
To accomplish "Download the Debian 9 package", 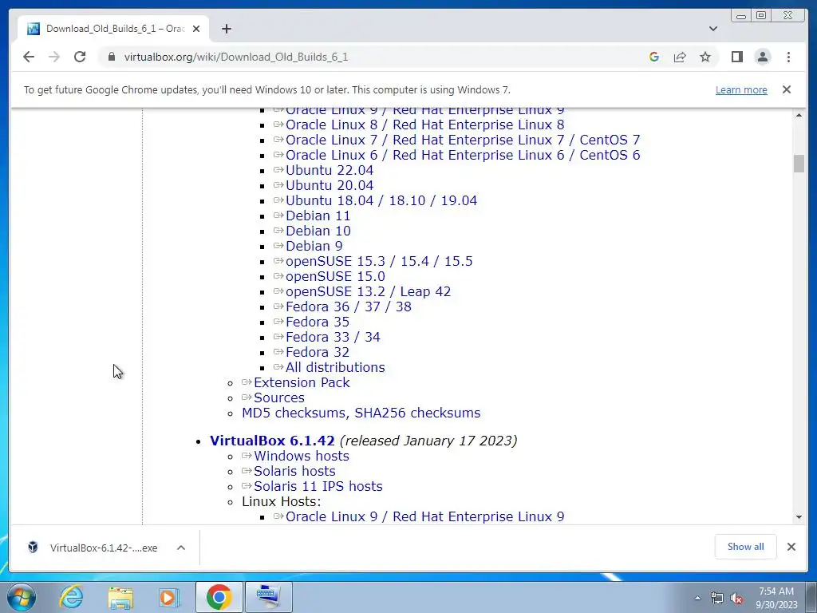I will point(314,246).
